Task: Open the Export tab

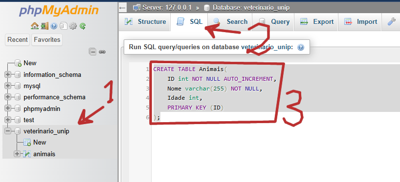Action: click(x=316, y=22)
